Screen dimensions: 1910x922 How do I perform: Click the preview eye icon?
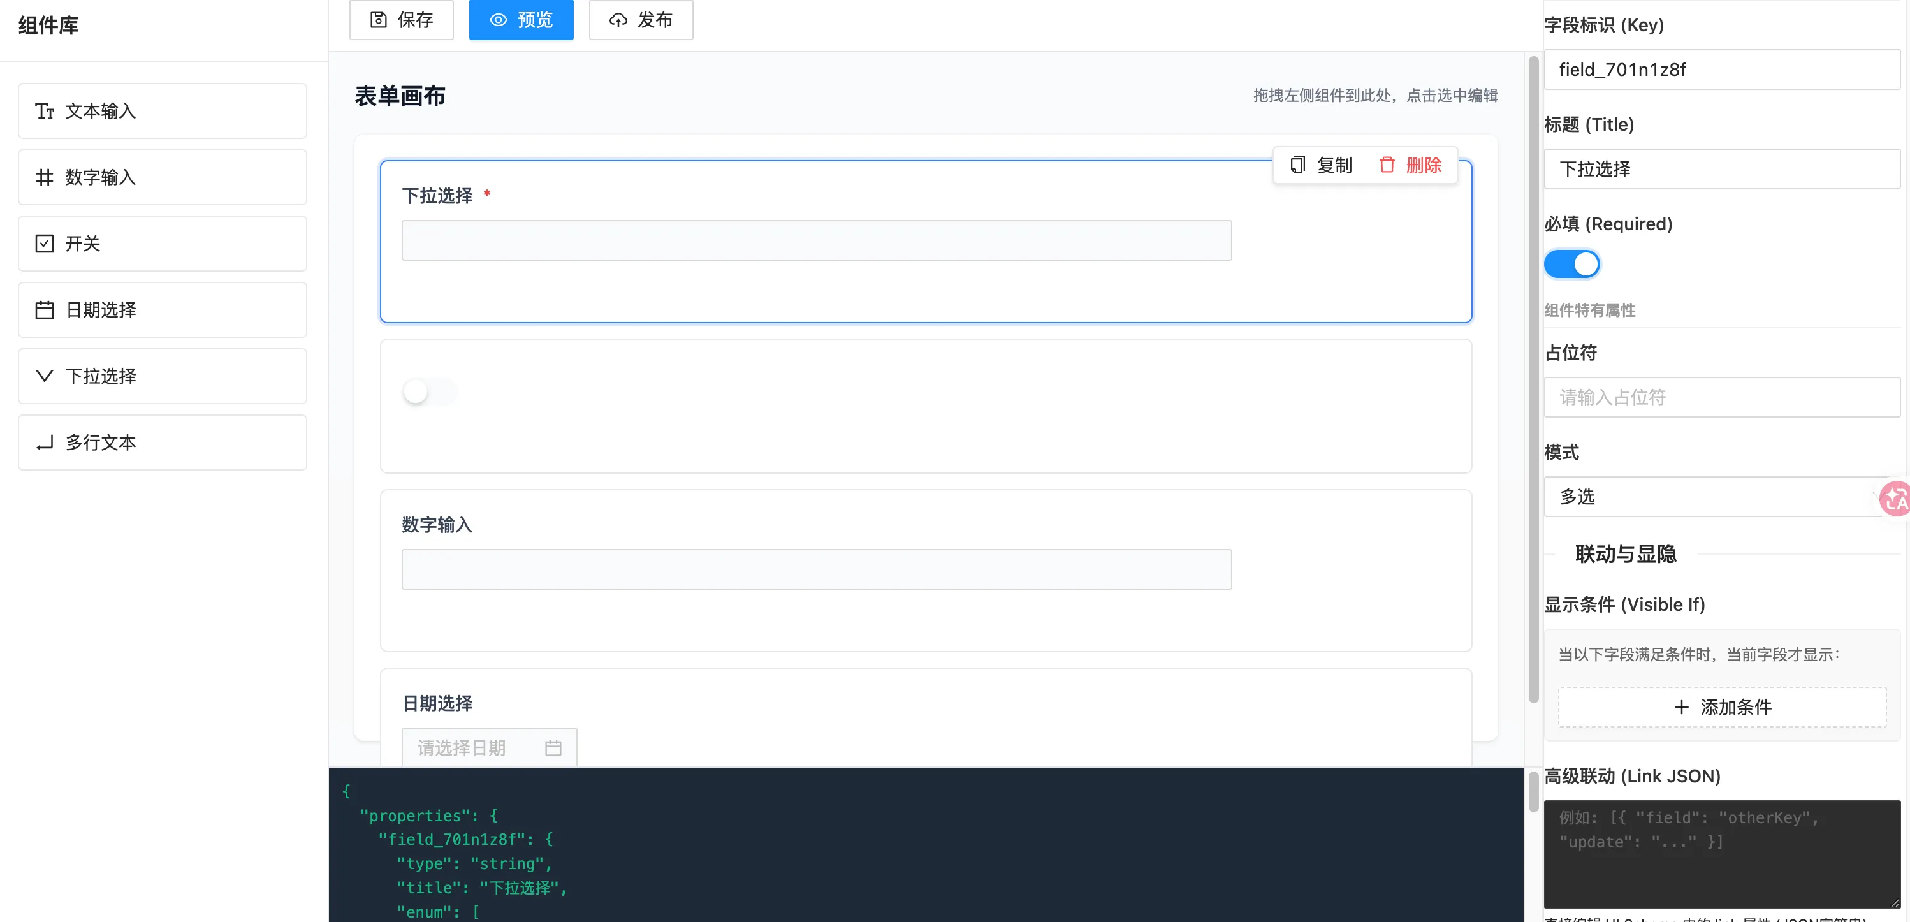(x=499, y=20)
